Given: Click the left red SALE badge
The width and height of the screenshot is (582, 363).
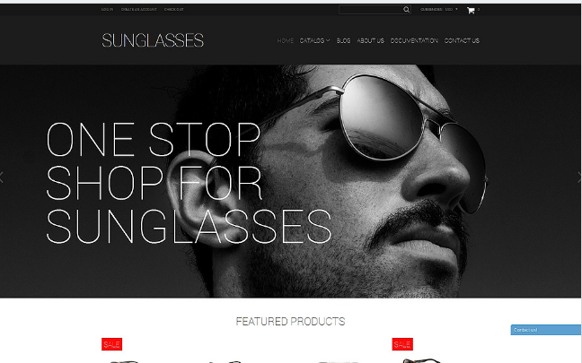Looking at the screenshot, I should (111, 344).
